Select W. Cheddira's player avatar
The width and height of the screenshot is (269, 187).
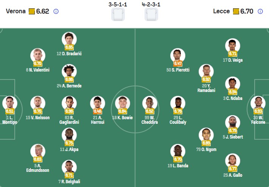point(150,103)
